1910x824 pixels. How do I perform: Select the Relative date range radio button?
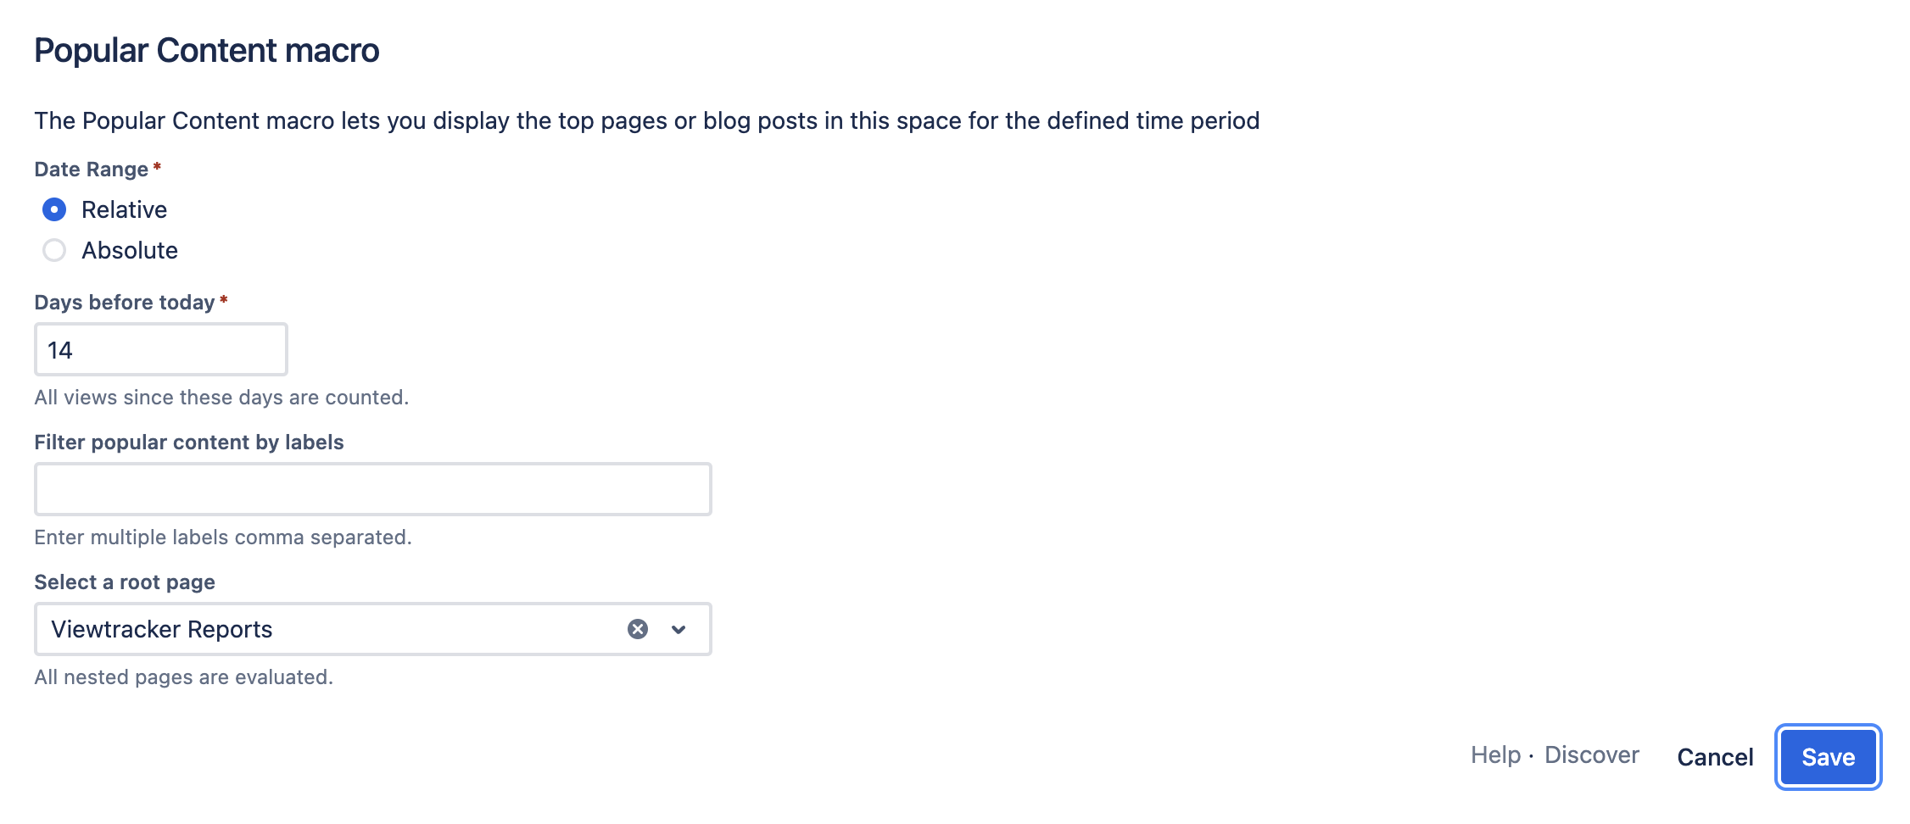click(54, 209)
